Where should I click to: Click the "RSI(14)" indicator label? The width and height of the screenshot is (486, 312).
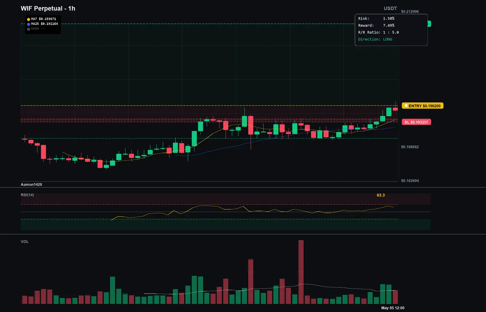[x=27, y=195]
